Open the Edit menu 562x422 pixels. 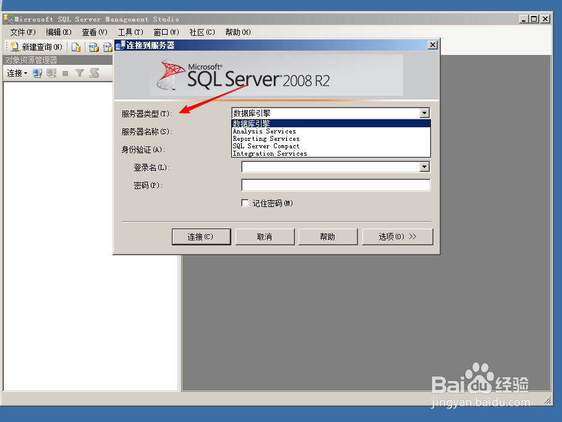[x=59, y=32]
